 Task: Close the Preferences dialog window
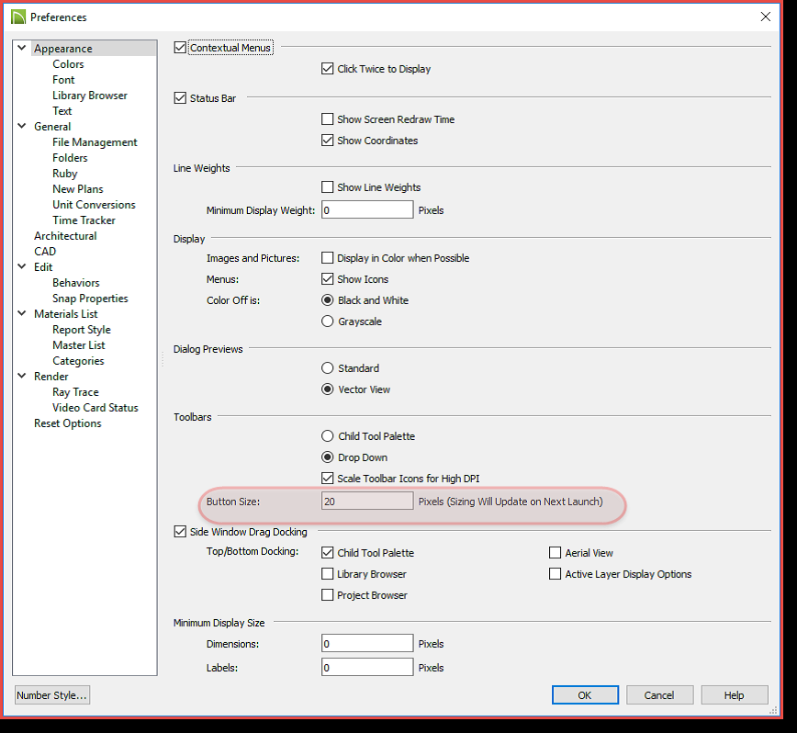click(766, 17)
